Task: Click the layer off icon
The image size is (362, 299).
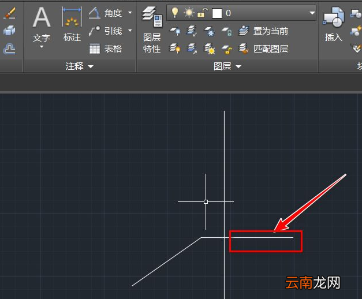Action: 176,31
